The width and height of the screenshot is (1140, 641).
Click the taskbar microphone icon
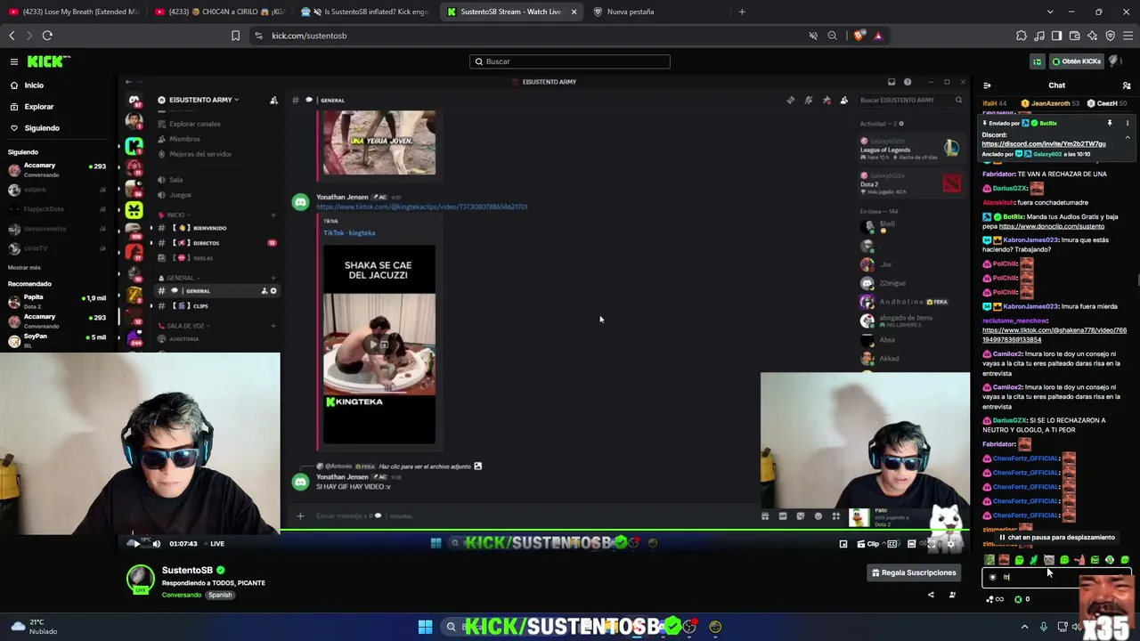pyautogui.click(x=1044, y=627)
